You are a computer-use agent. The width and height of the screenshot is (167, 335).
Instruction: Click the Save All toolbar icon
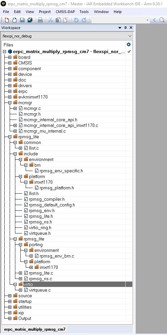(30, 20)
